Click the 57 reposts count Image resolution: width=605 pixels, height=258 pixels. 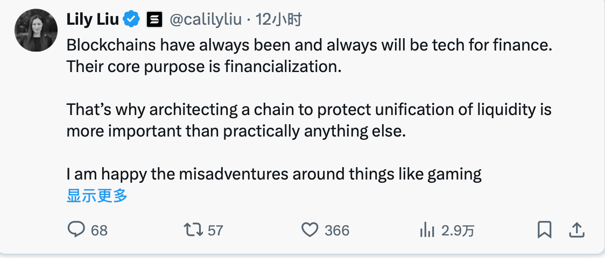[x=215, y=231]
